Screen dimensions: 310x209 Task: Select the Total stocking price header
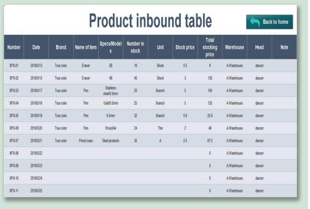point(210,47)
